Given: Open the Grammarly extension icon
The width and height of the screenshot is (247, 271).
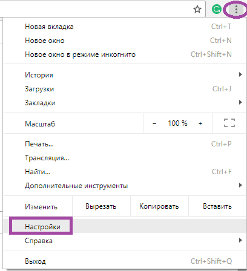Looking at the screenshot, I should (x=216, y=9).
